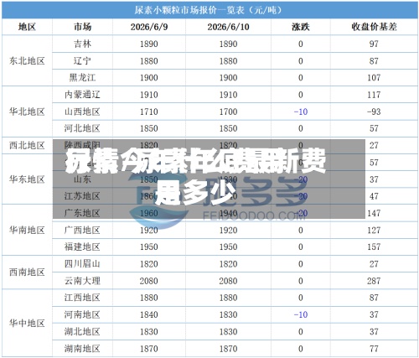Screen dimensions: 419x358
Task: Click the 6/9 price 1830 for 湖北地区
Action: [149, 332]
